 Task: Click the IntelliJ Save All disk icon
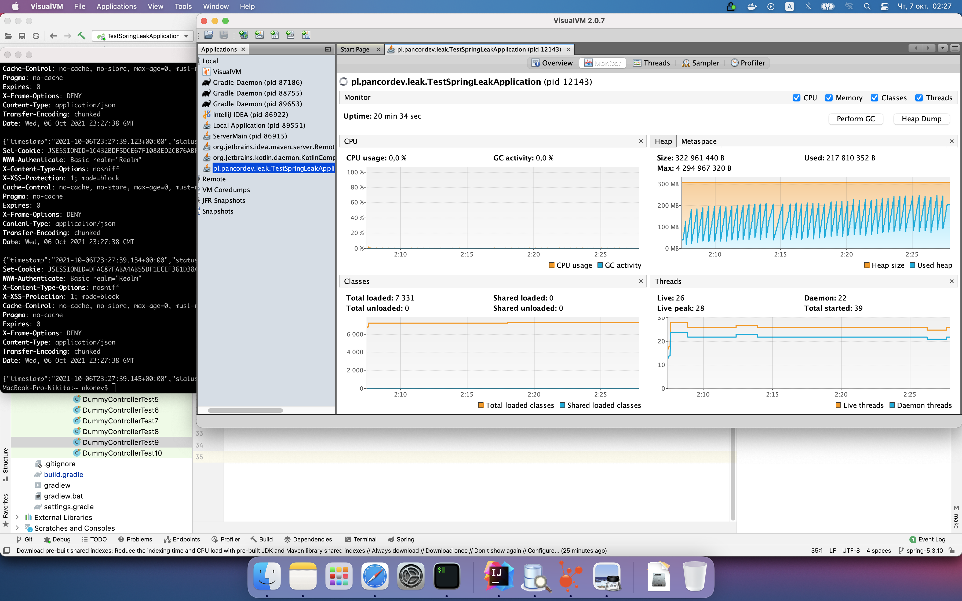pyautogui.click(x=22, y=36)
